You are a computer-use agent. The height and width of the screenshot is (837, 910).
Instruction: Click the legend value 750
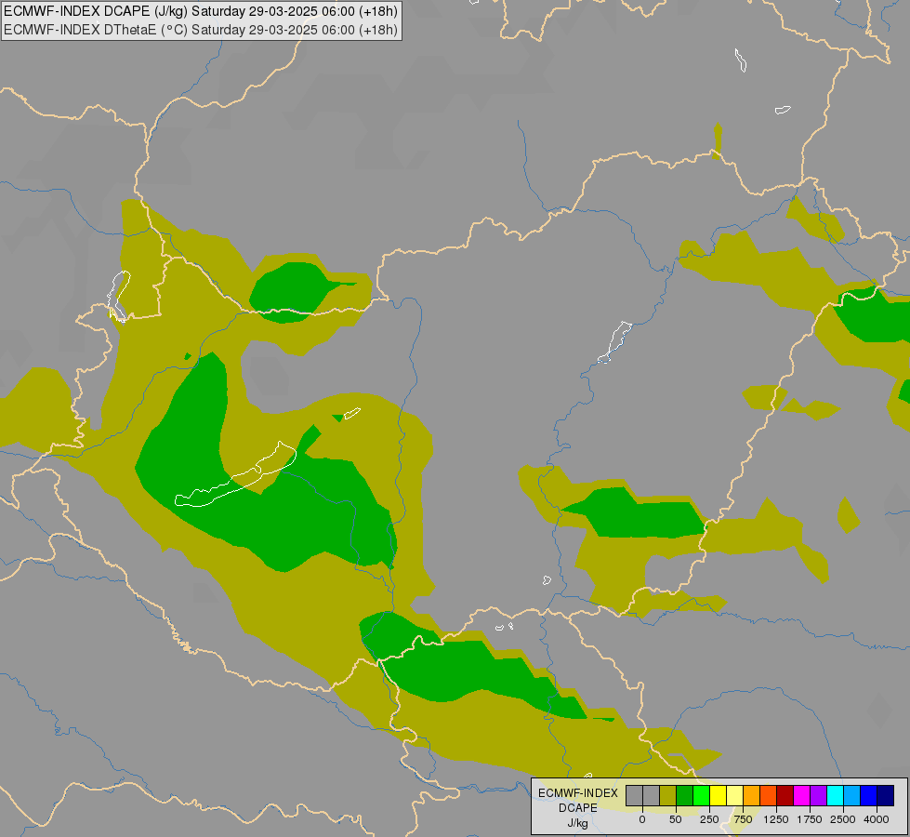[x=743, y=819]
